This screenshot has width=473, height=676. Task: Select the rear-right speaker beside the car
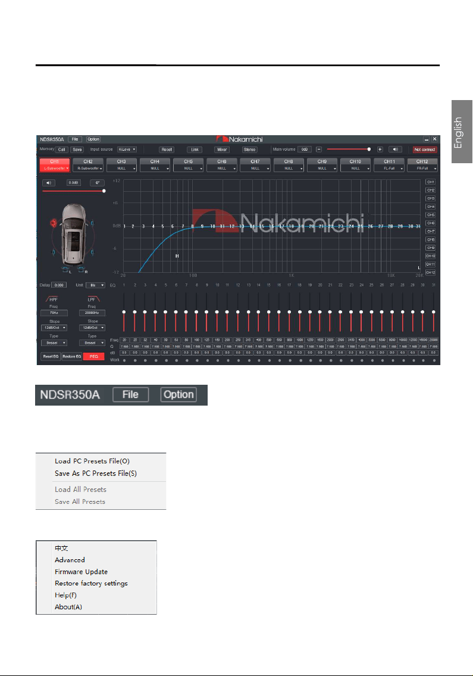tap(93, 252)
